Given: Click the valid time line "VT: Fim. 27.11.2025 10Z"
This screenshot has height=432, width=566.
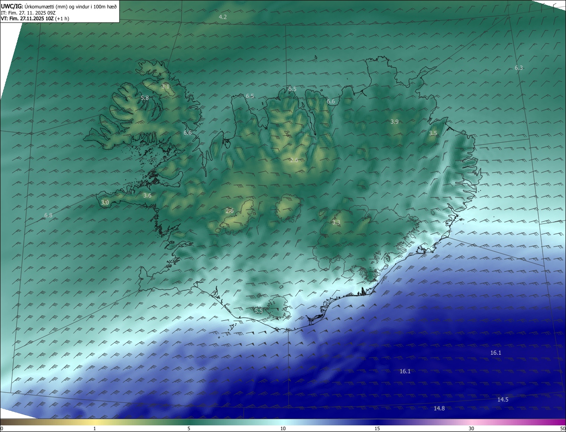Looking at the screenshot, I should click(27, 19).
